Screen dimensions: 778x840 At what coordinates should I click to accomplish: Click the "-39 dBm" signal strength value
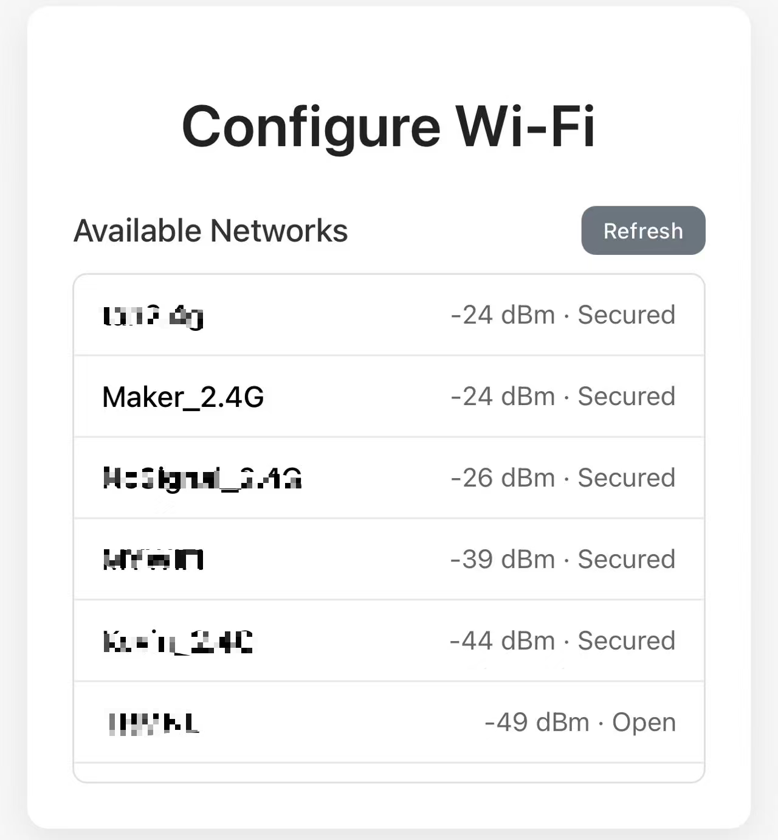(503, 560)
